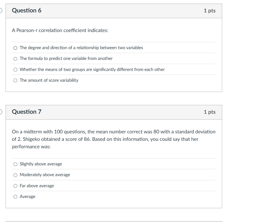
Task: Click the partially visible panel below Question 7
Action: click(113, 221)
